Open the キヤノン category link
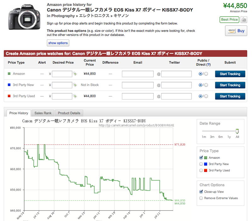The image size is (252, 221). pos(121,16)
